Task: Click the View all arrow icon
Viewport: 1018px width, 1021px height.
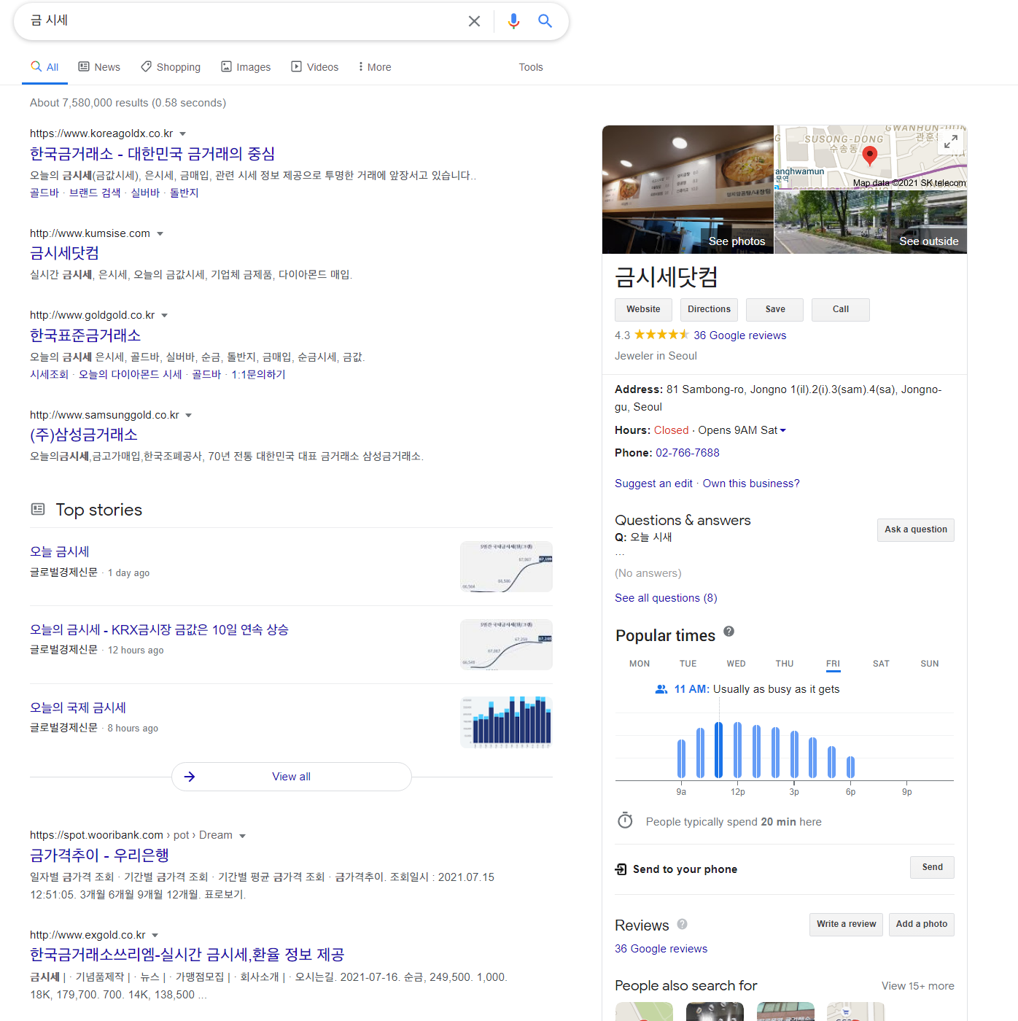Action: pos(190,777)
